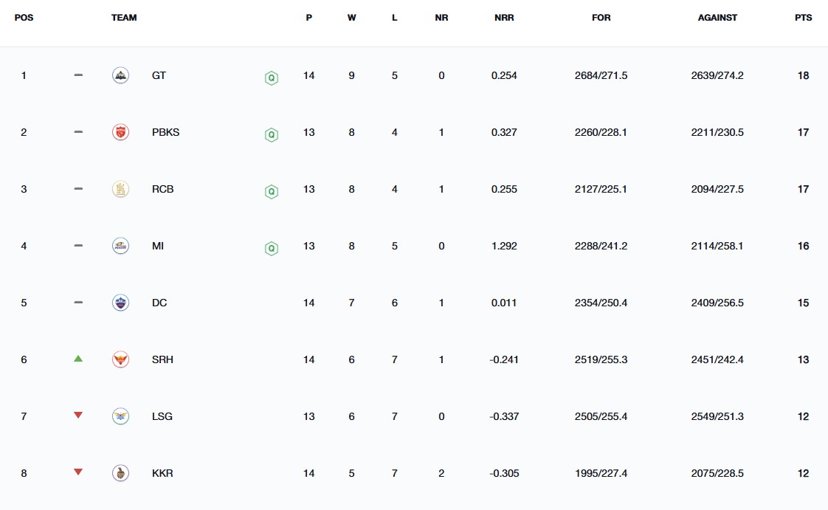The height and width of the screenshot is (510, 828).
Task: Click the qualified Q badge for RCB
Action: 272,192
